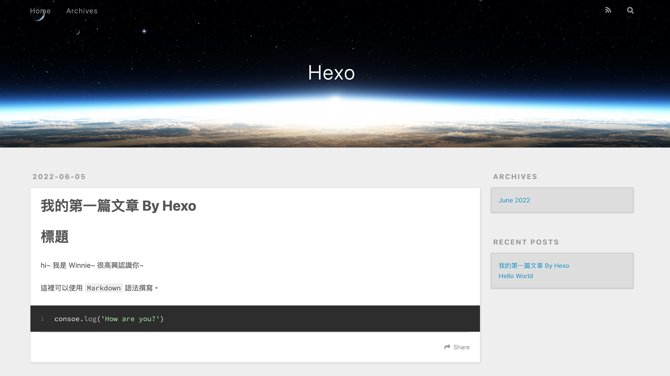Click the Share arrow icon
Viewport: 670px width, 376px height.
pyautogui.click(x=447, y=347)
